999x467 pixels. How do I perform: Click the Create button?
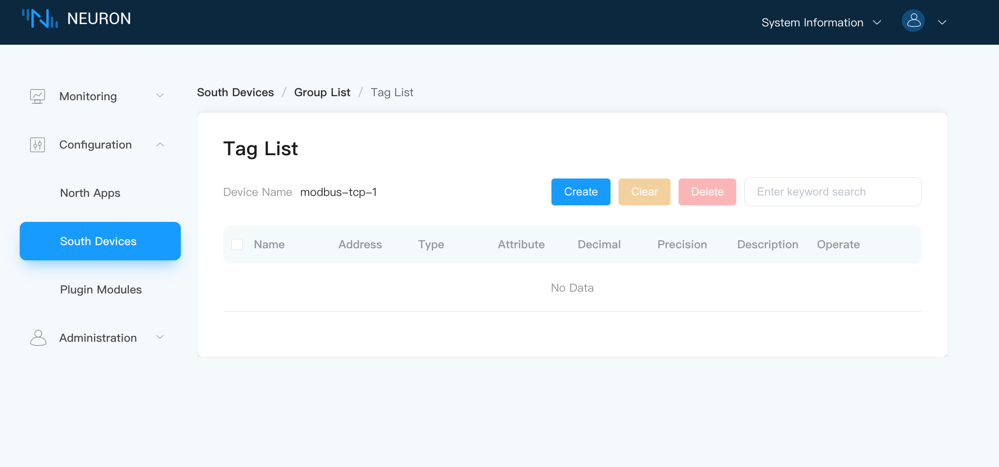pyautogui.click(x=581, y=191)
